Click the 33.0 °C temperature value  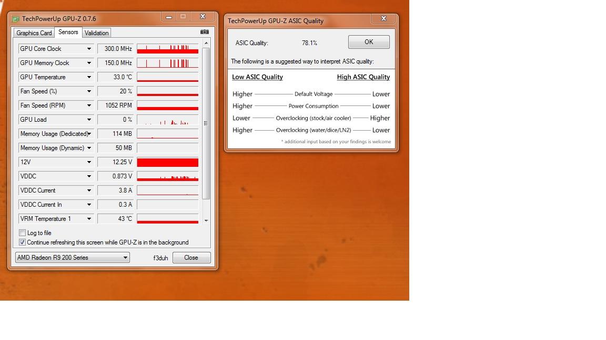tap(115, 77)
